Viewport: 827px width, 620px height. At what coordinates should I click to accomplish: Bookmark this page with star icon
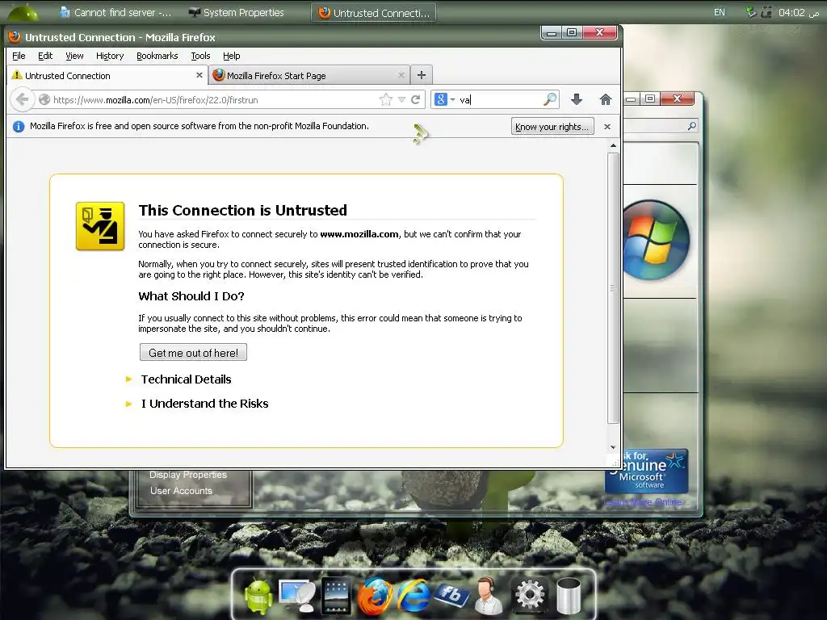click(x=386, y=99)
